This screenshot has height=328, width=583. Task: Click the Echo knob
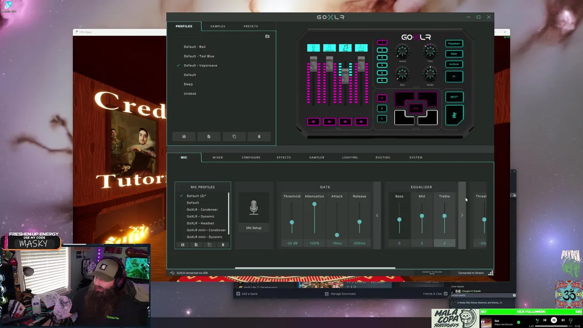[x=402, y=74]
